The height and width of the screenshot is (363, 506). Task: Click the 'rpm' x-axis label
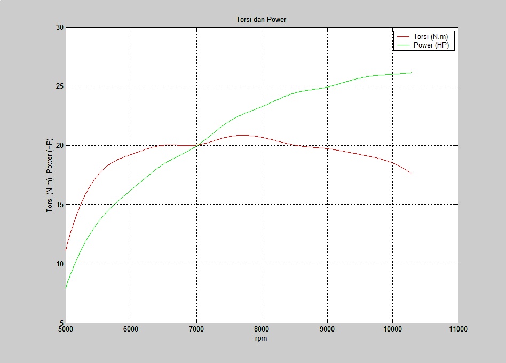pyautogui.click(x=261, y=338)
